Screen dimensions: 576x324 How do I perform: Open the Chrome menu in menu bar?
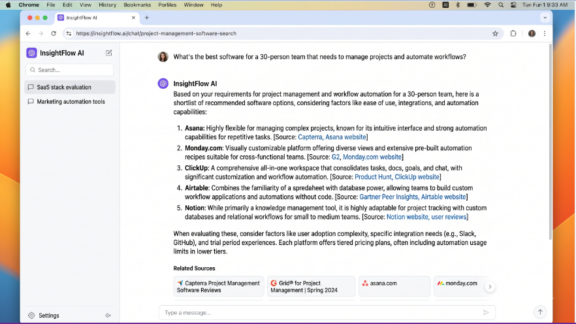tap(29, 5)
